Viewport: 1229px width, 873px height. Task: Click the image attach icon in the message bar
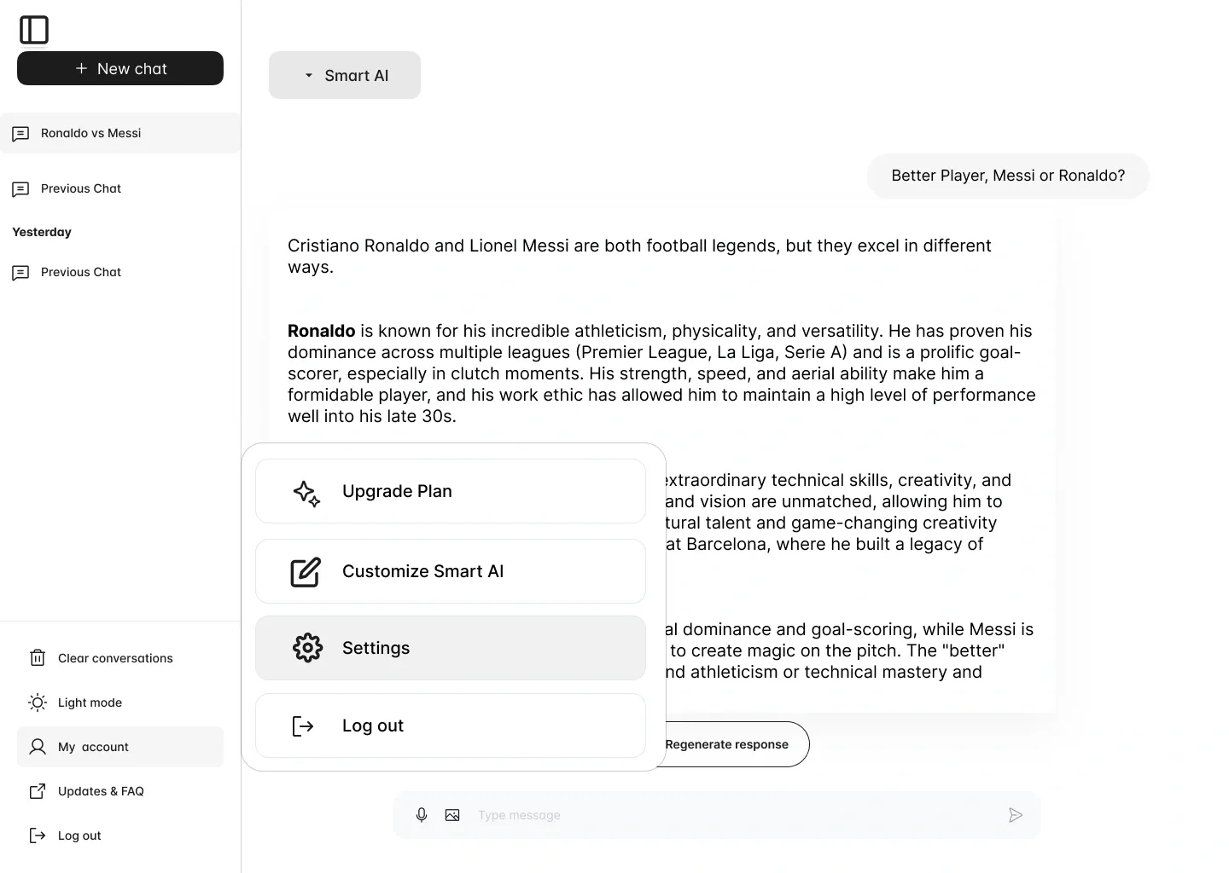(452, 815)
